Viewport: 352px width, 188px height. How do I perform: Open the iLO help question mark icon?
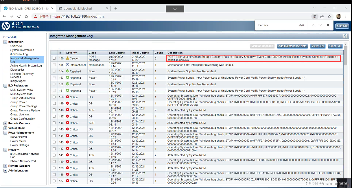coord(345,36)
